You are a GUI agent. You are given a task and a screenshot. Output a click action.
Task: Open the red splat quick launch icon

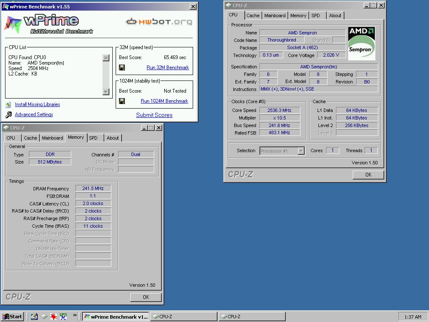pos(54,317)
